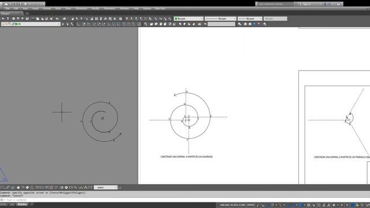Open the Dimension menu
Viewport: 370px width, 208px height.
(82, 9)
